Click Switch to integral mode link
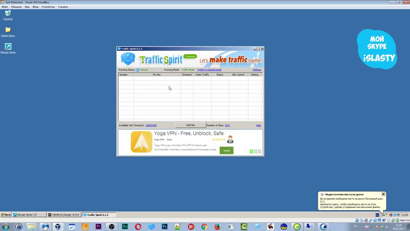Viewport: 410px width, 231px height. tap(209, 70)
